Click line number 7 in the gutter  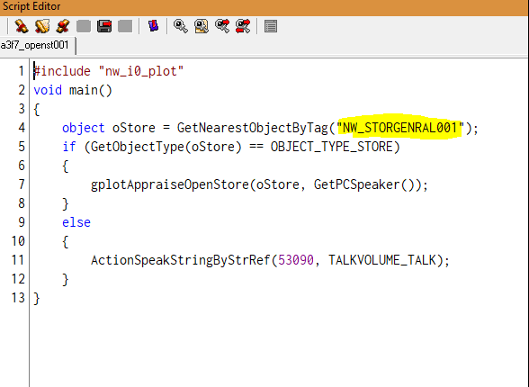[22, 184]
